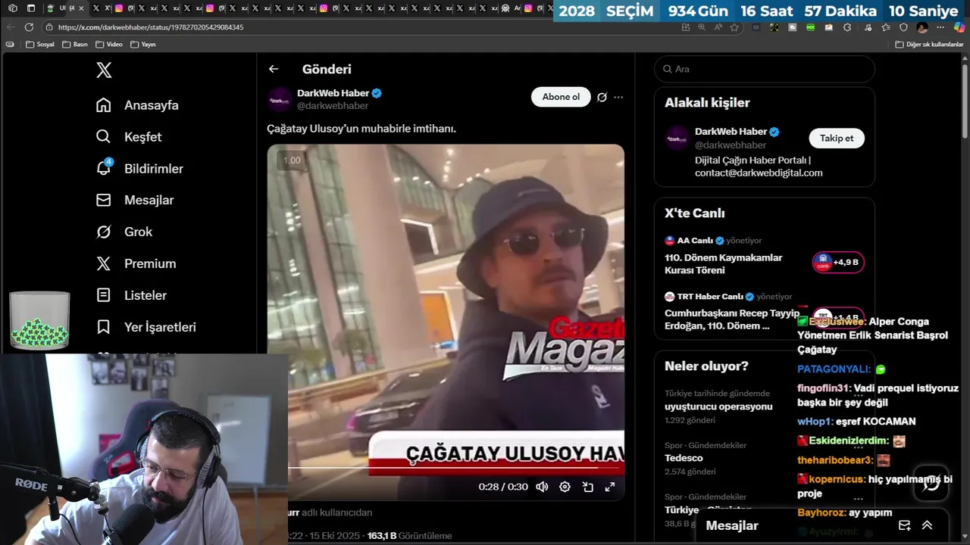Viewport: 970px width, 545px height.
Task: Open video settings gear icon
Action: click(565, 487)
